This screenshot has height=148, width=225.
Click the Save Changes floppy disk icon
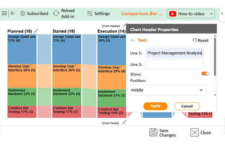pos(153,133)
